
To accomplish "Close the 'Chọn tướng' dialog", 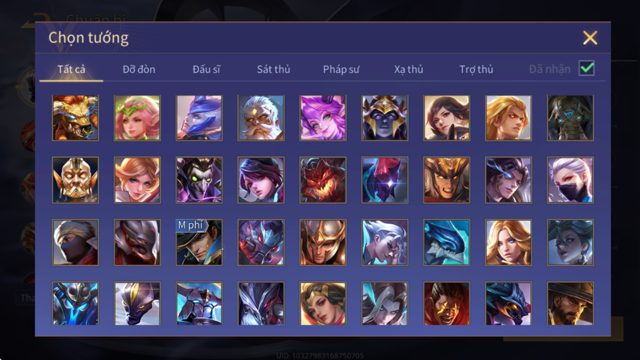I will [x=590, y=38].
